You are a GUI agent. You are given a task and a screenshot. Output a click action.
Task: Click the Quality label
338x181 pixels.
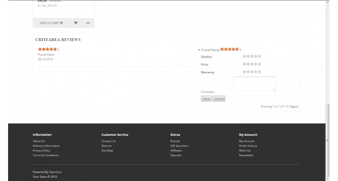pyautogui.click(x=206, y=57)
